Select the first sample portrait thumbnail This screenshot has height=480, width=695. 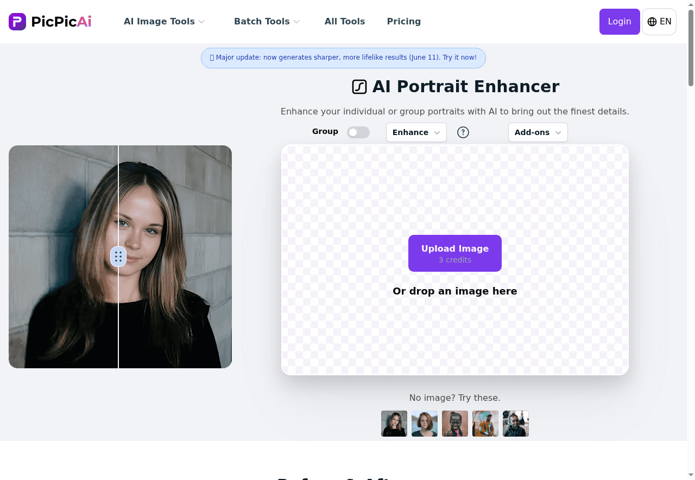pos(394,423)
